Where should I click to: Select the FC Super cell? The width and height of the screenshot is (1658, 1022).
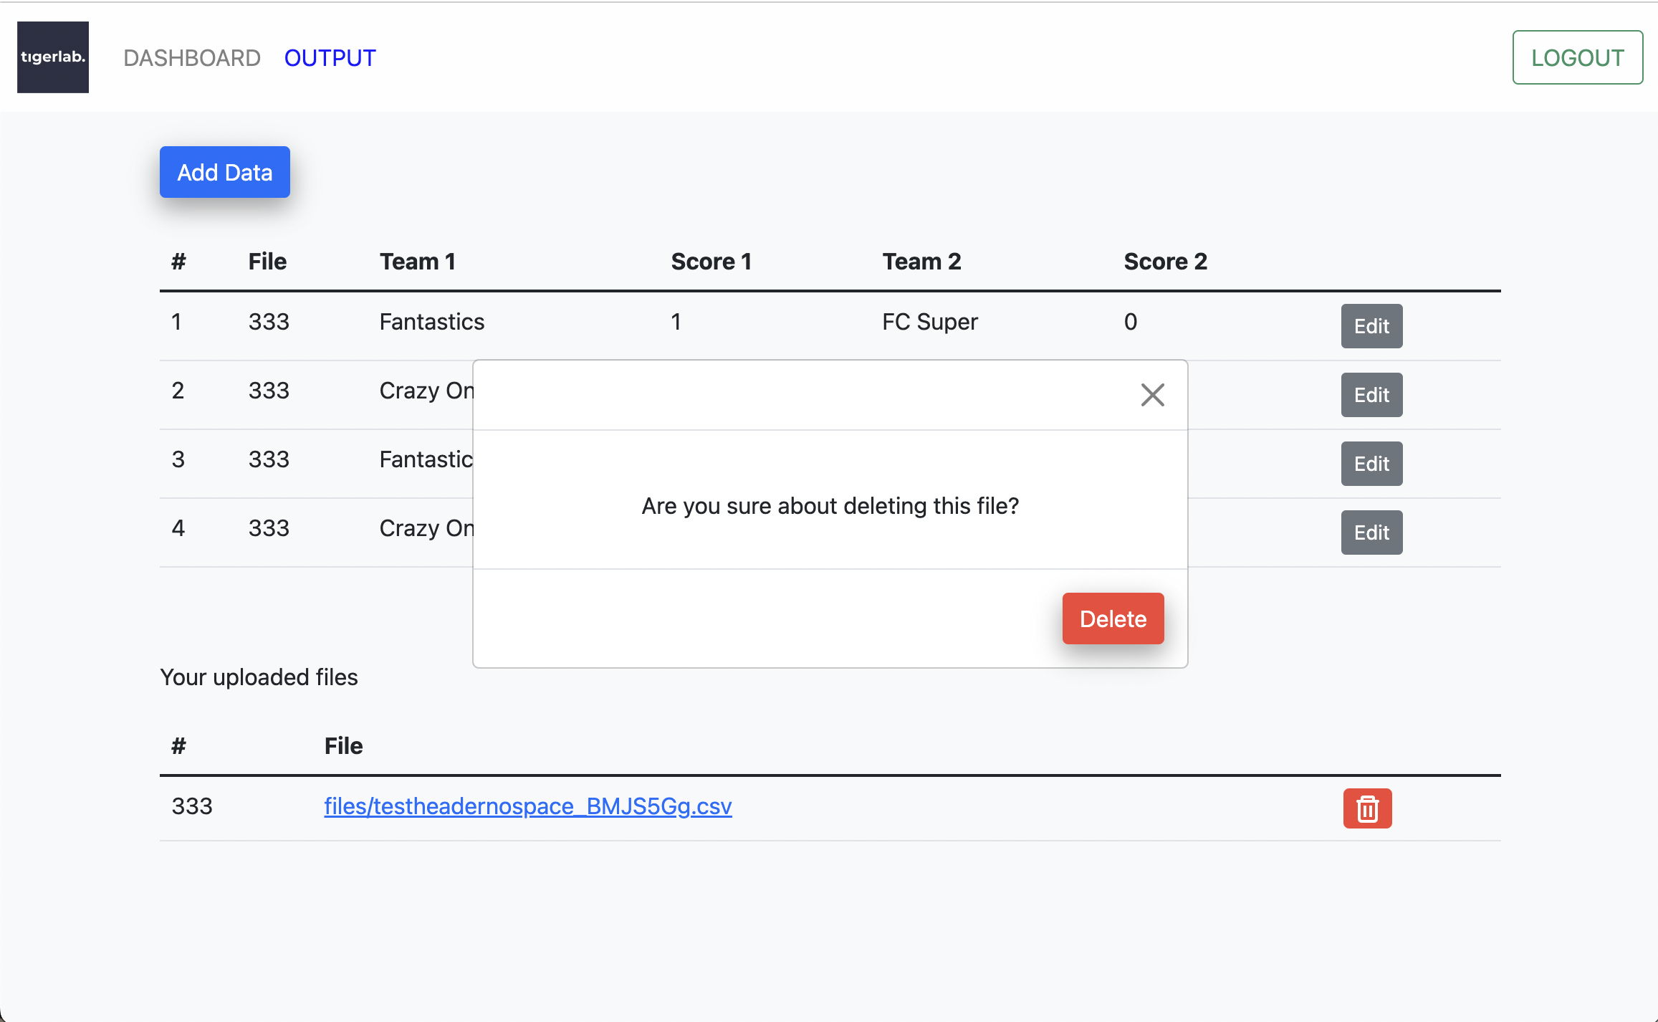click(x=929, y=322)
